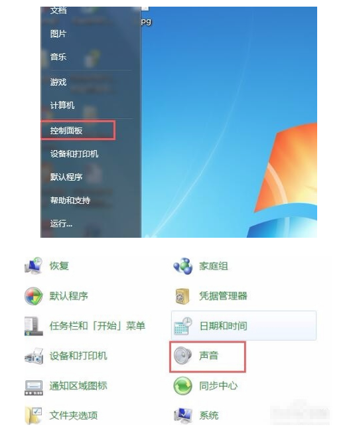The image size is (351, 435).
Task: Click the 凭据管理器 safe icon
Action: click(182, 296)
